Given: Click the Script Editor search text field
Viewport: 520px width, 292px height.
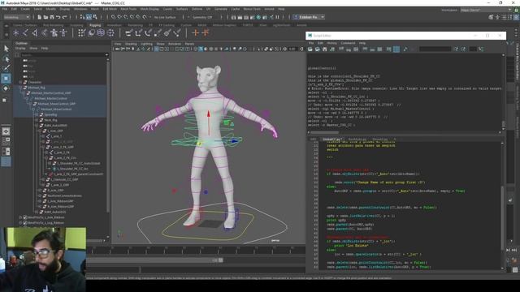Looking at the screenshot, I should pos(435,49).
